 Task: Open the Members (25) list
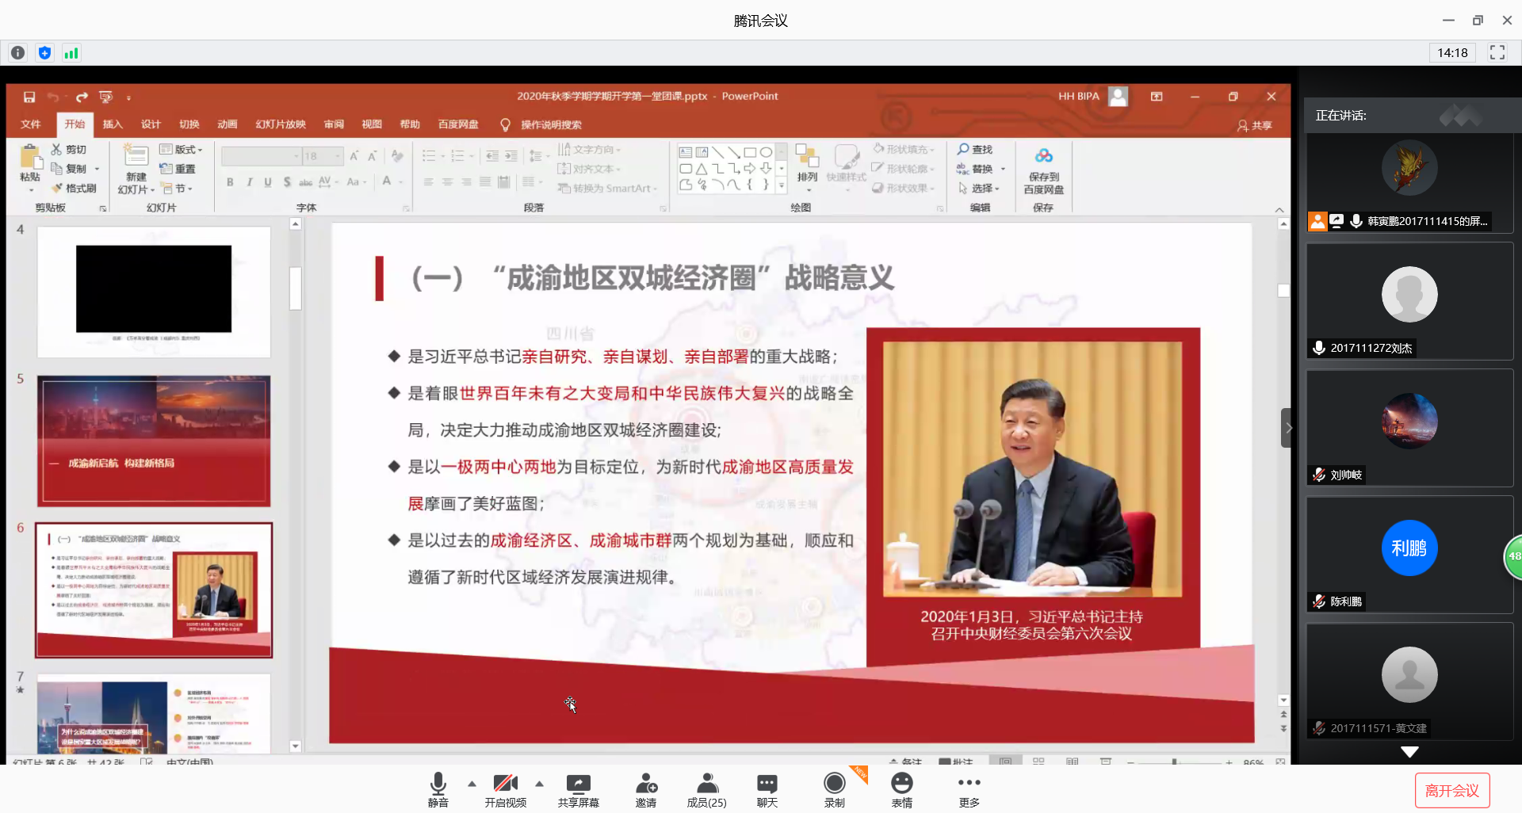coord(706,789)
